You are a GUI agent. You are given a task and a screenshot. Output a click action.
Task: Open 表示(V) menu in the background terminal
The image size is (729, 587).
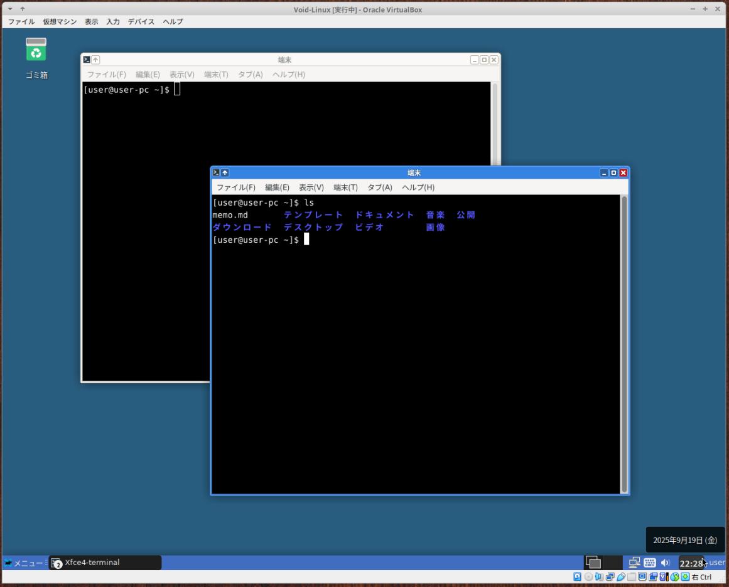click(x=182, y=74)
